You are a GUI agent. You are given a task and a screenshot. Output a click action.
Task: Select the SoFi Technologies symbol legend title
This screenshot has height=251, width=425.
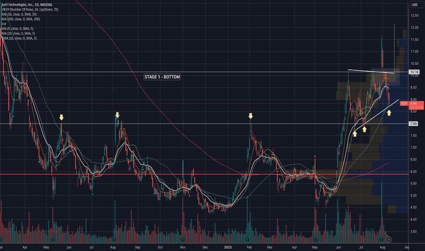pyautogui.click(x=27, y=5)
